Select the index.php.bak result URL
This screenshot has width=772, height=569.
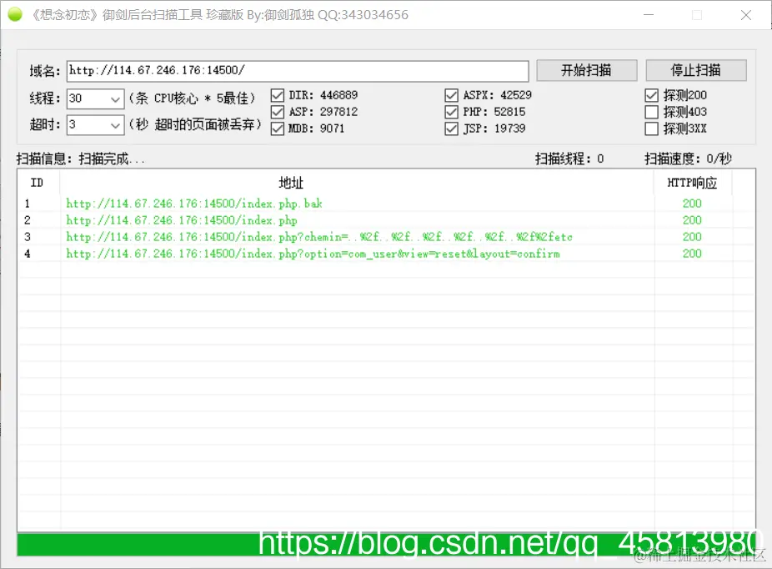coord(194,204)
